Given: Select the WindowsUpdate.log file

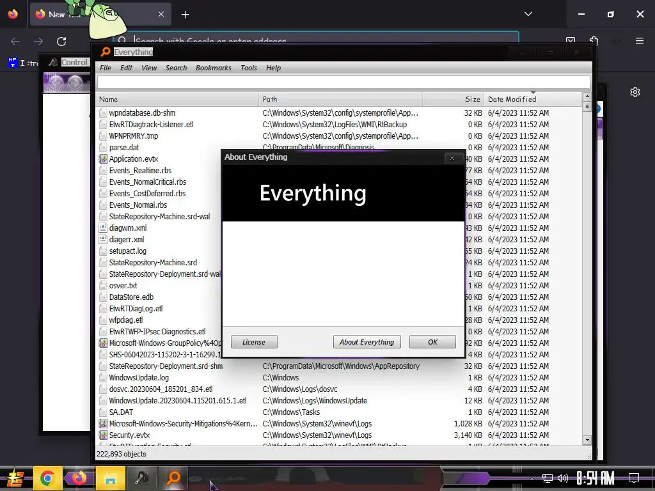Looking at the screenshot, I should pyautogui.click(x=139, y=377).
